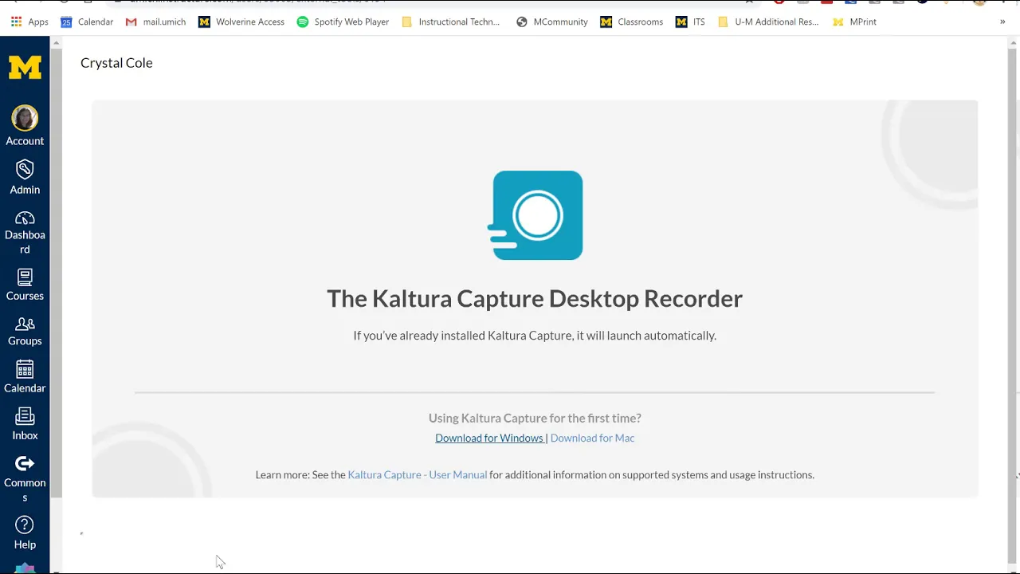Open the Classrooms bookmark
1020x574 pixels.
point(632,22)
